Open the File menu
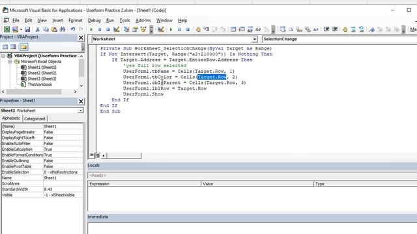The height and width of the screenshot is (234, 417). (16, 20)
